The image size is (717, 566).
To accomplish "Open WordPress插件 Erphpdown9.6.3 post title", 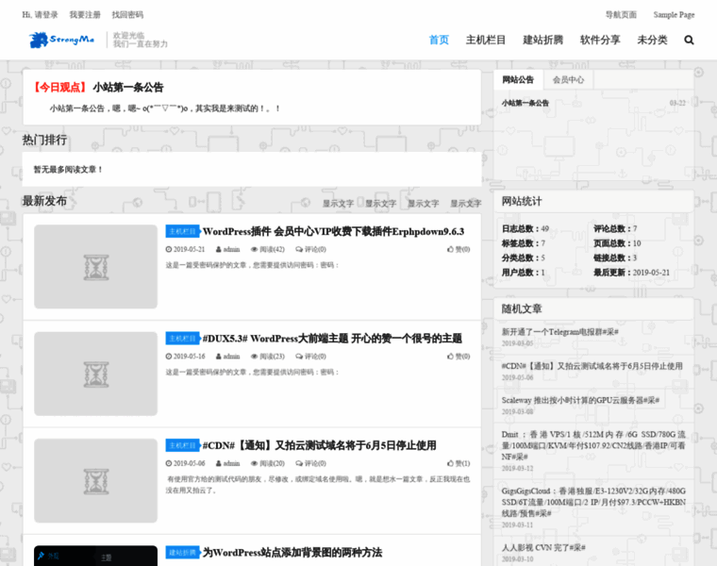I will [333, 231].
